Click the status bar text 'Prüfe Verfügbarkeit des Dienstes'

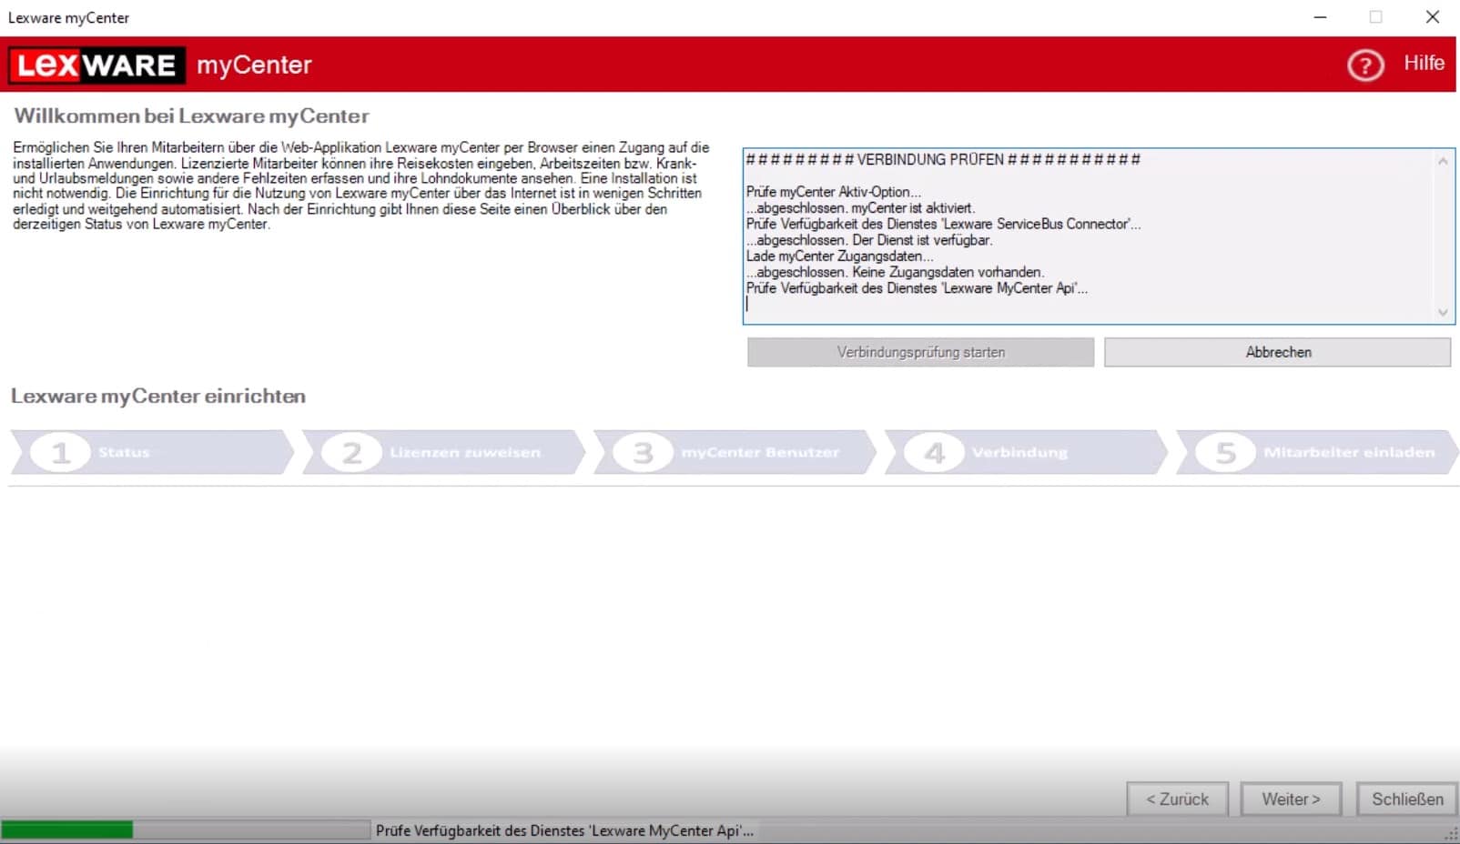coord(564,830)
